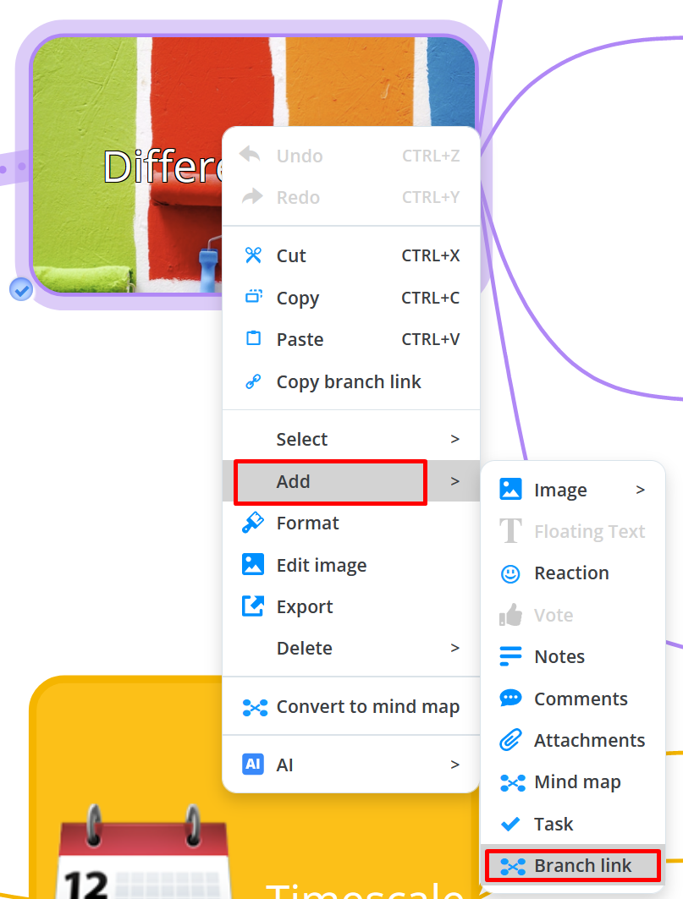Select Convert to mind map
The height and width of the screenshot is (899, 683).
[367, 707]
